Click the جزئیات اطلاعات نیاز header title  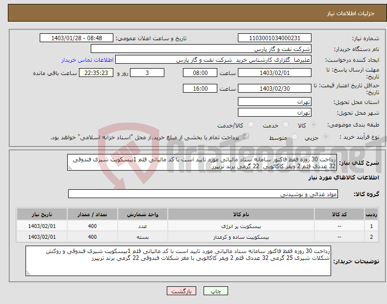[x=351, y=13]
